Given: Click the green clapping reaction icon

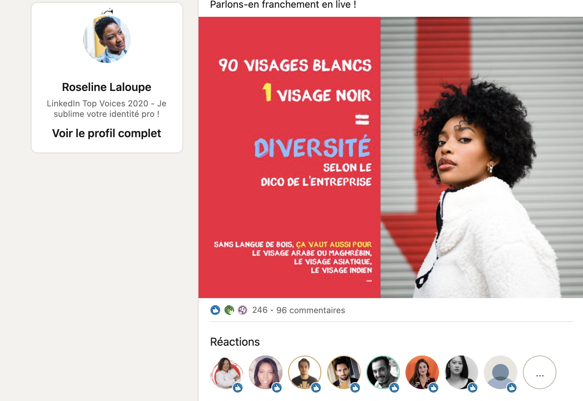Looking at the screenshot, I should (229, 310).
